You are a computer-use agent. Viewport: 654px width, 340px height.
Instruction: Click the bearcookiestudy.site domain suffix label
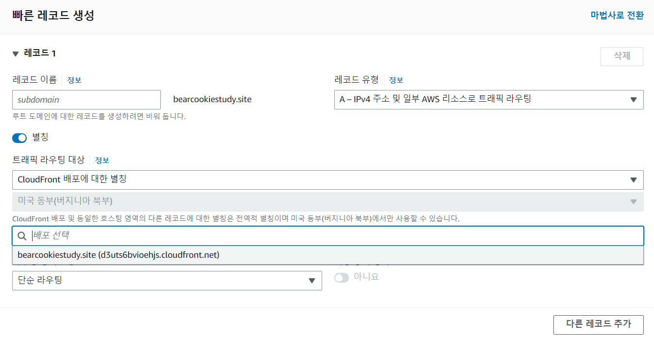pyautogui.click(x=212, y=100)
